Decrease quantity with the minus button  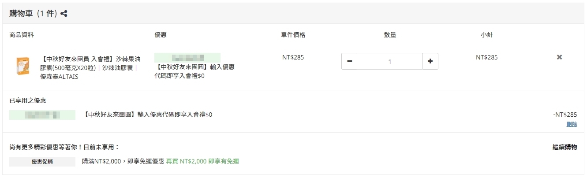[x=349, y=61]
